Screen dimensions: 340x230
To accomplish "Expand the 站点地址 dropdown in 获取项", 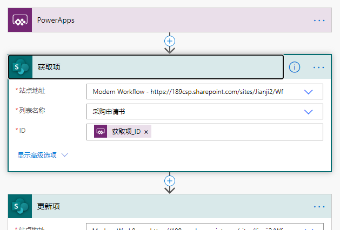I will click(308, 92).
